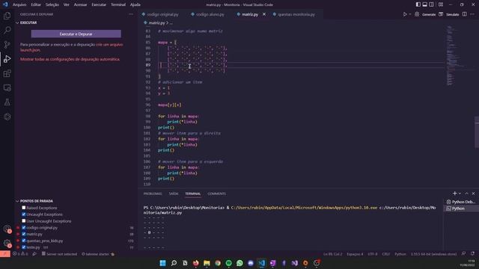Toggle the questao_pros_kids.py breakpoint checkbox
479x269 pixels.
[x=23, y=241]
